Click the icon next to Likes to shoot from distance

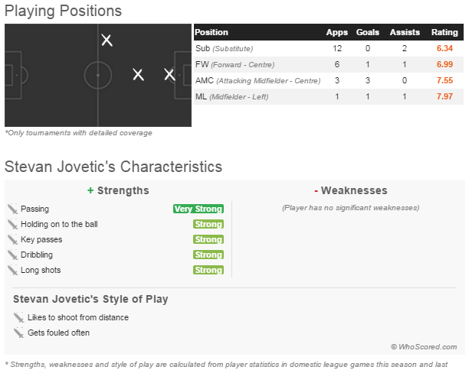[x=18, y=317]
